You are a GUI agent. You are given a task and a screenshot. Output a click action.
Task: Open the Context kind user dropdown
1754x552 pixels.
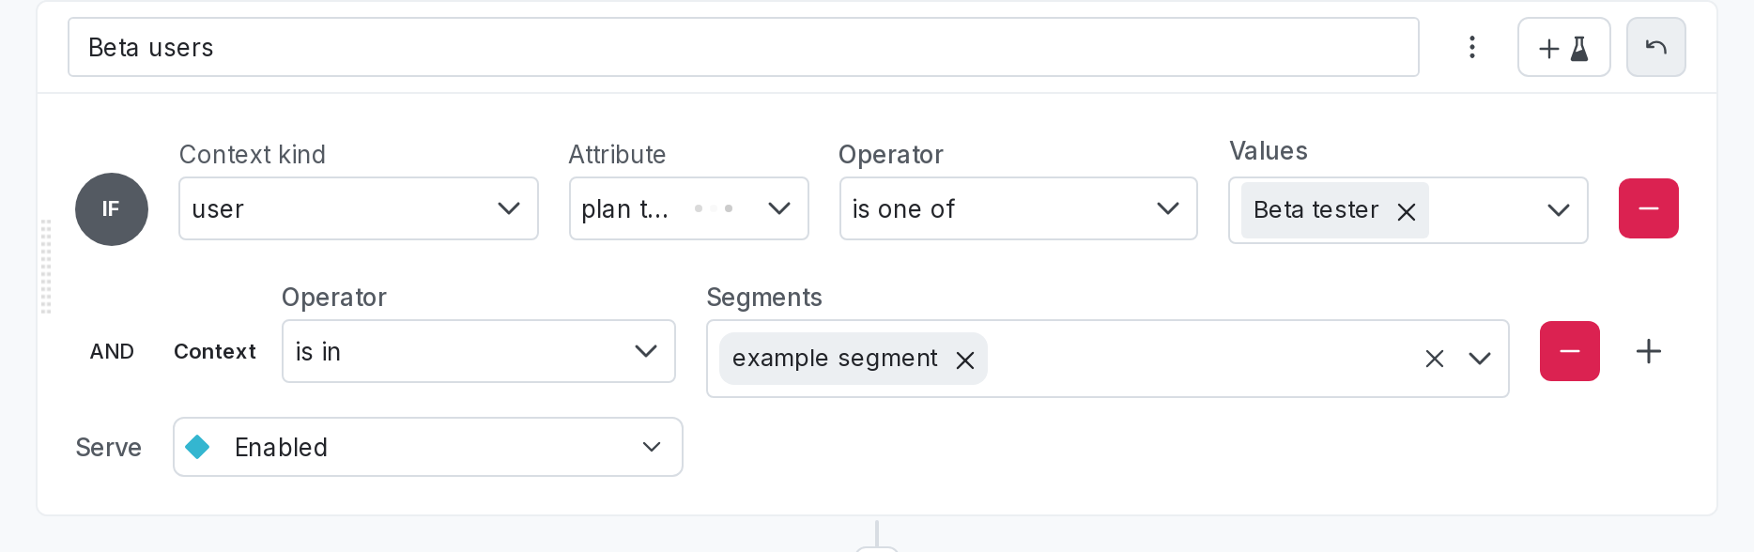358,208
